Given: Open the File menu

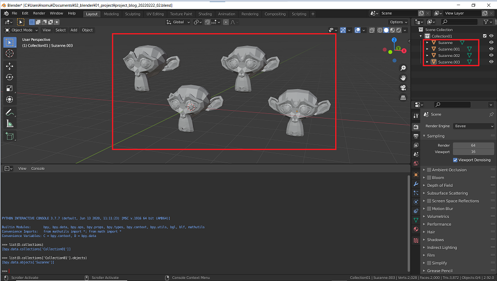Looking at the screenshot, I should click(x=14, y=13).
